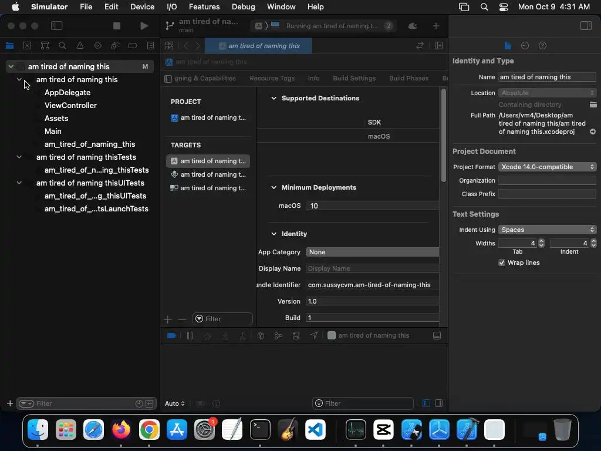
Task: Open the Project Format dropdown
Action: tap(547, 167)
